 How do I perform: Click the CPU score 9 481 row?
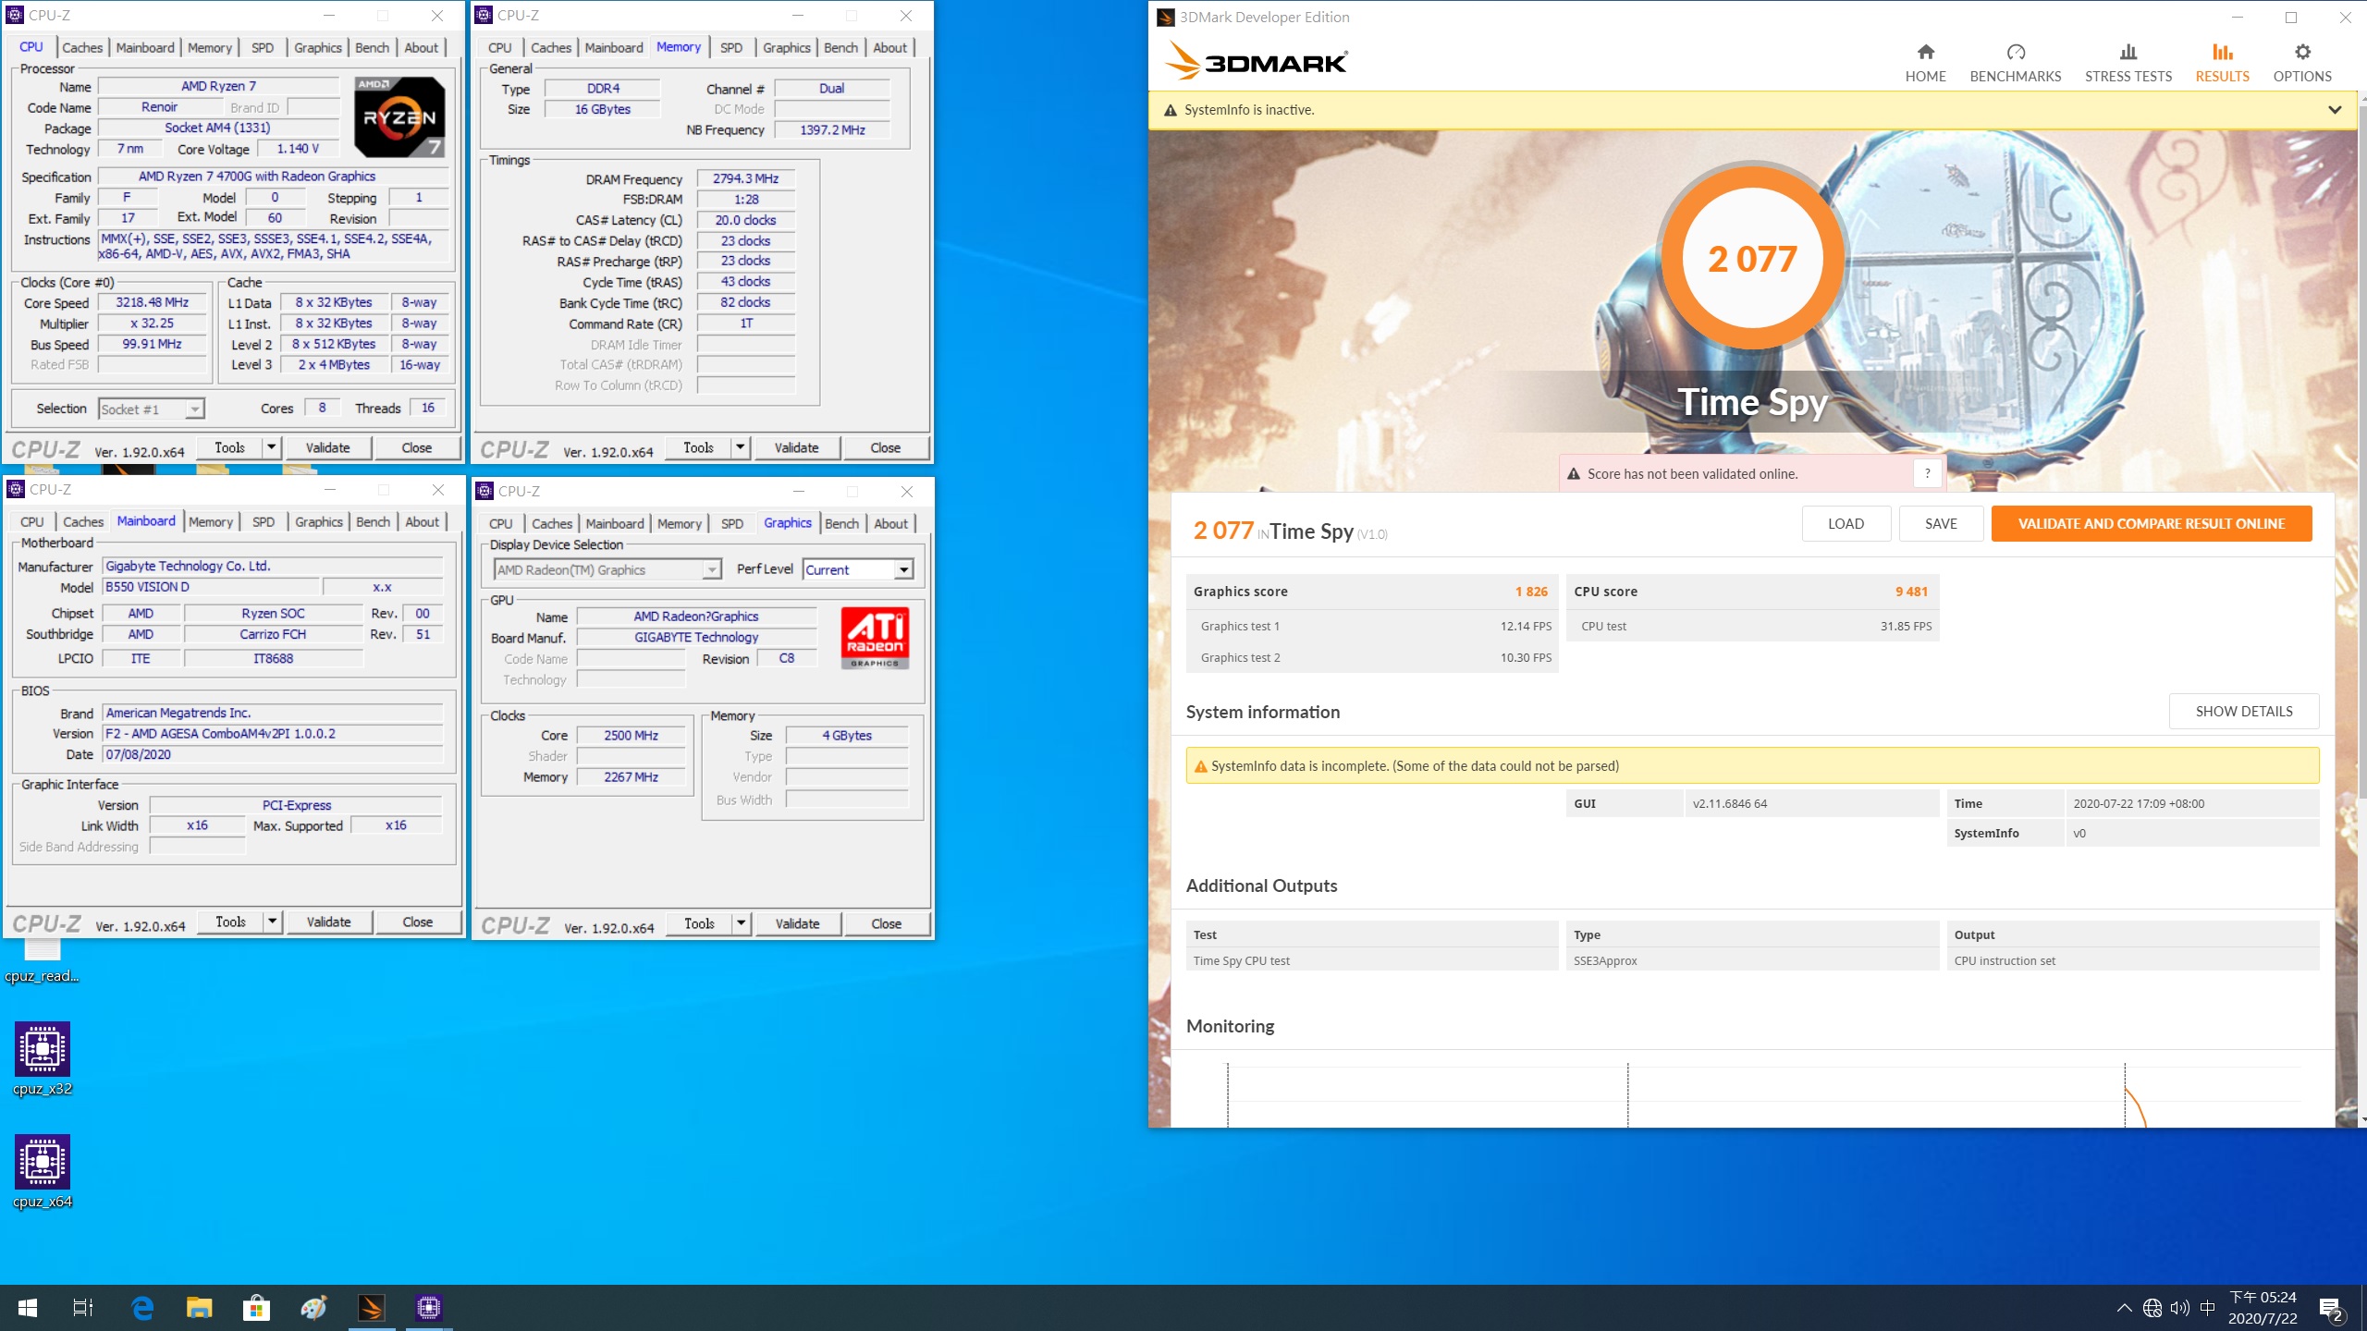(x=1752, y=592)
